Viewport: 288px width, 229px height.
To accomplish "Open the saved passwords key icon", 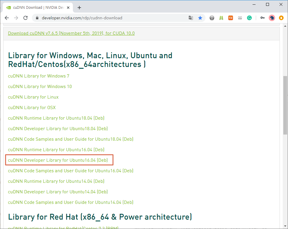I will tap(263, 18).
